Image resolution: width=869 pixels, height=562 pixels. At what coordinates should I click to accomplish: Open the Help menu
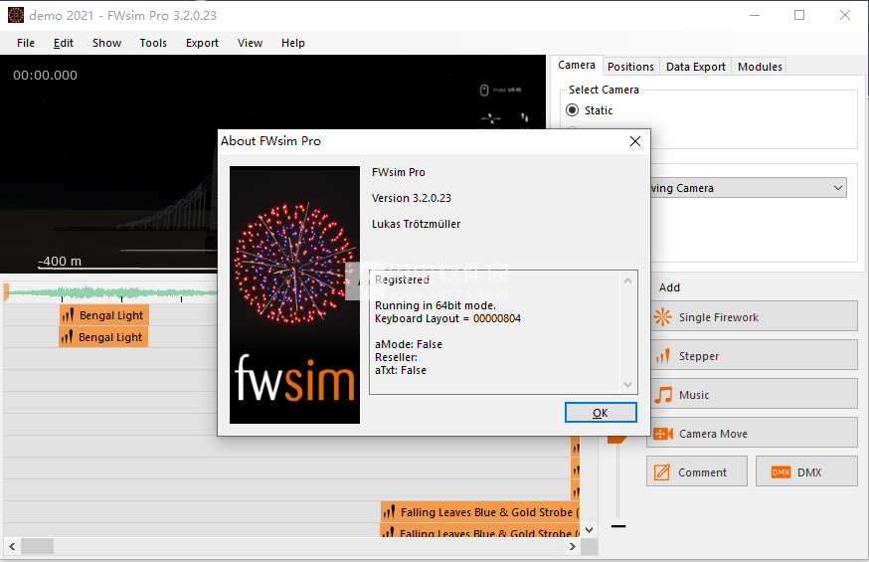click(x=293, y=43)
